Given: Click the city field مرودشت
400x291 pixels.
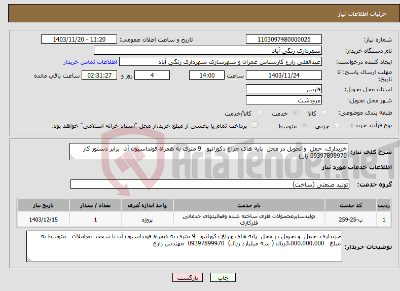Looking at the screenshot, I should pos(284,100).
